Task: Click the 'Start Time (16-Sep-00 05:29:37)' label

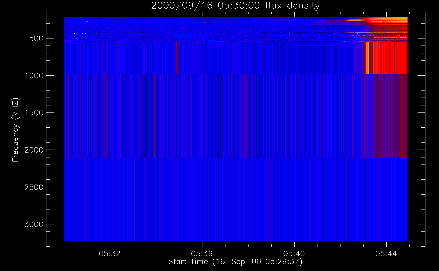Action: click(x=235, y=262)
